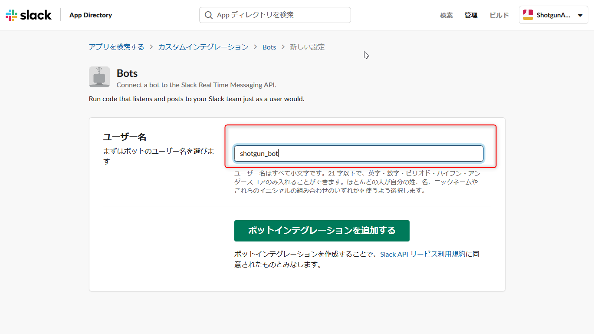594x334 pixels.
Task: Go to カスタムインテグレーション breadcrumb
Action: point(203,47)
